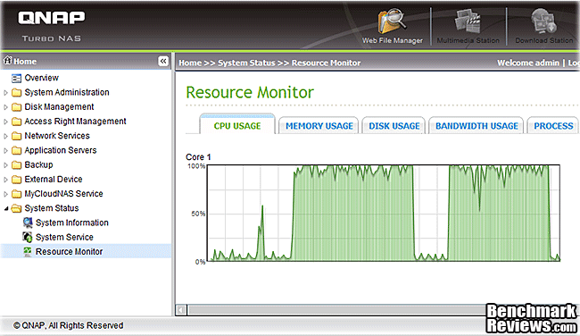Click the Core 1 CPU usage graph
Image resolution: width=580 pixels, height=336 pixels.
pyautogui.click(x=383, y=213)
